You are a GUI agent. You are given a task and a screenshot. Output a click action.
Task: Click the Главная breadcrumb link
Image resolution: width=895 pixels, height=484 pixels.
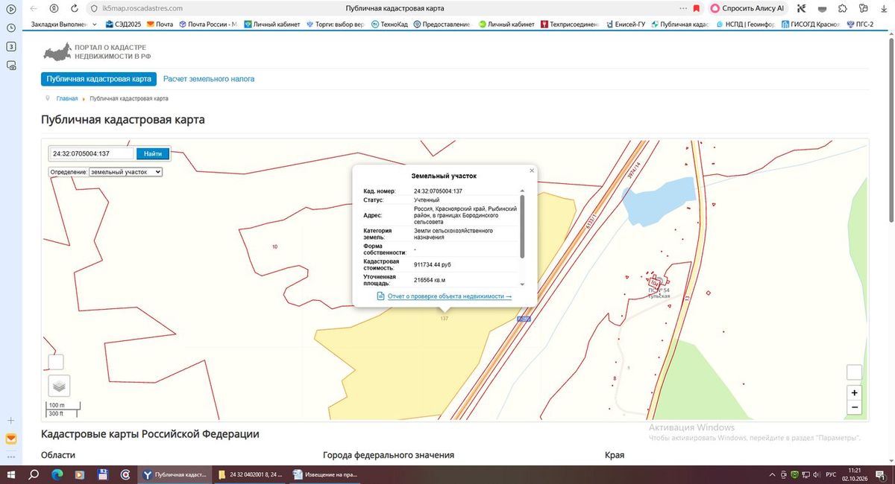click(x=67, y=98)
